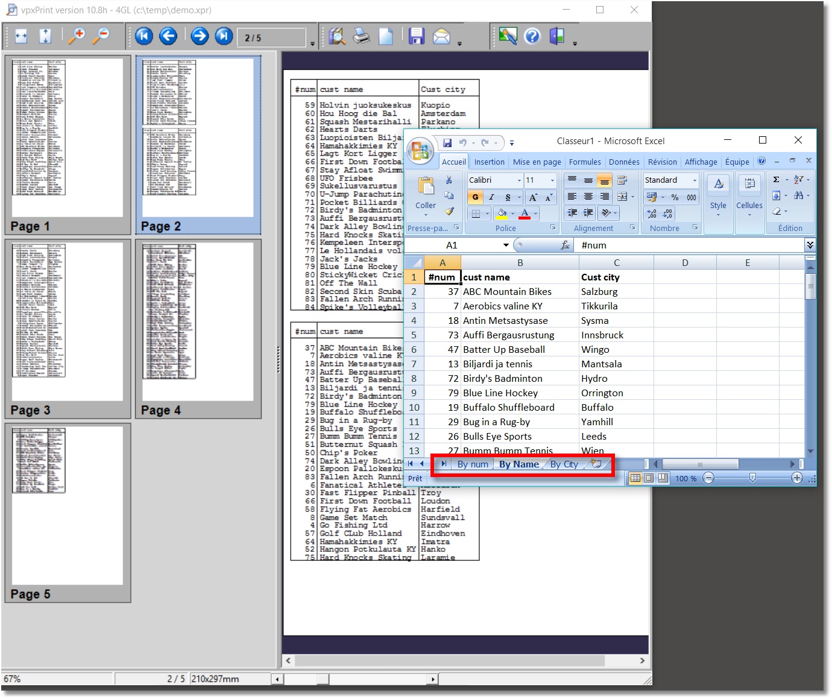Screen dimensions: 832x699
Task: Open the Insertion ribbon tab
Action: [x=489, y=162]
